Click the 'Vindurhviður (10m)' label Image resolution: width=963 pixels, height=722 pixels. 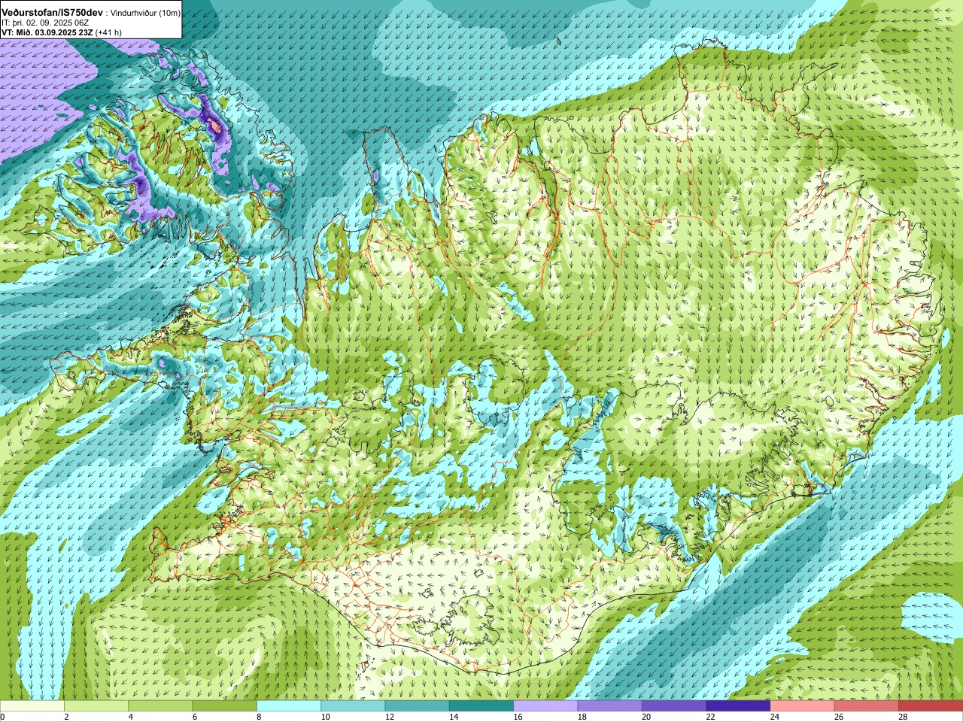point(146,14)
